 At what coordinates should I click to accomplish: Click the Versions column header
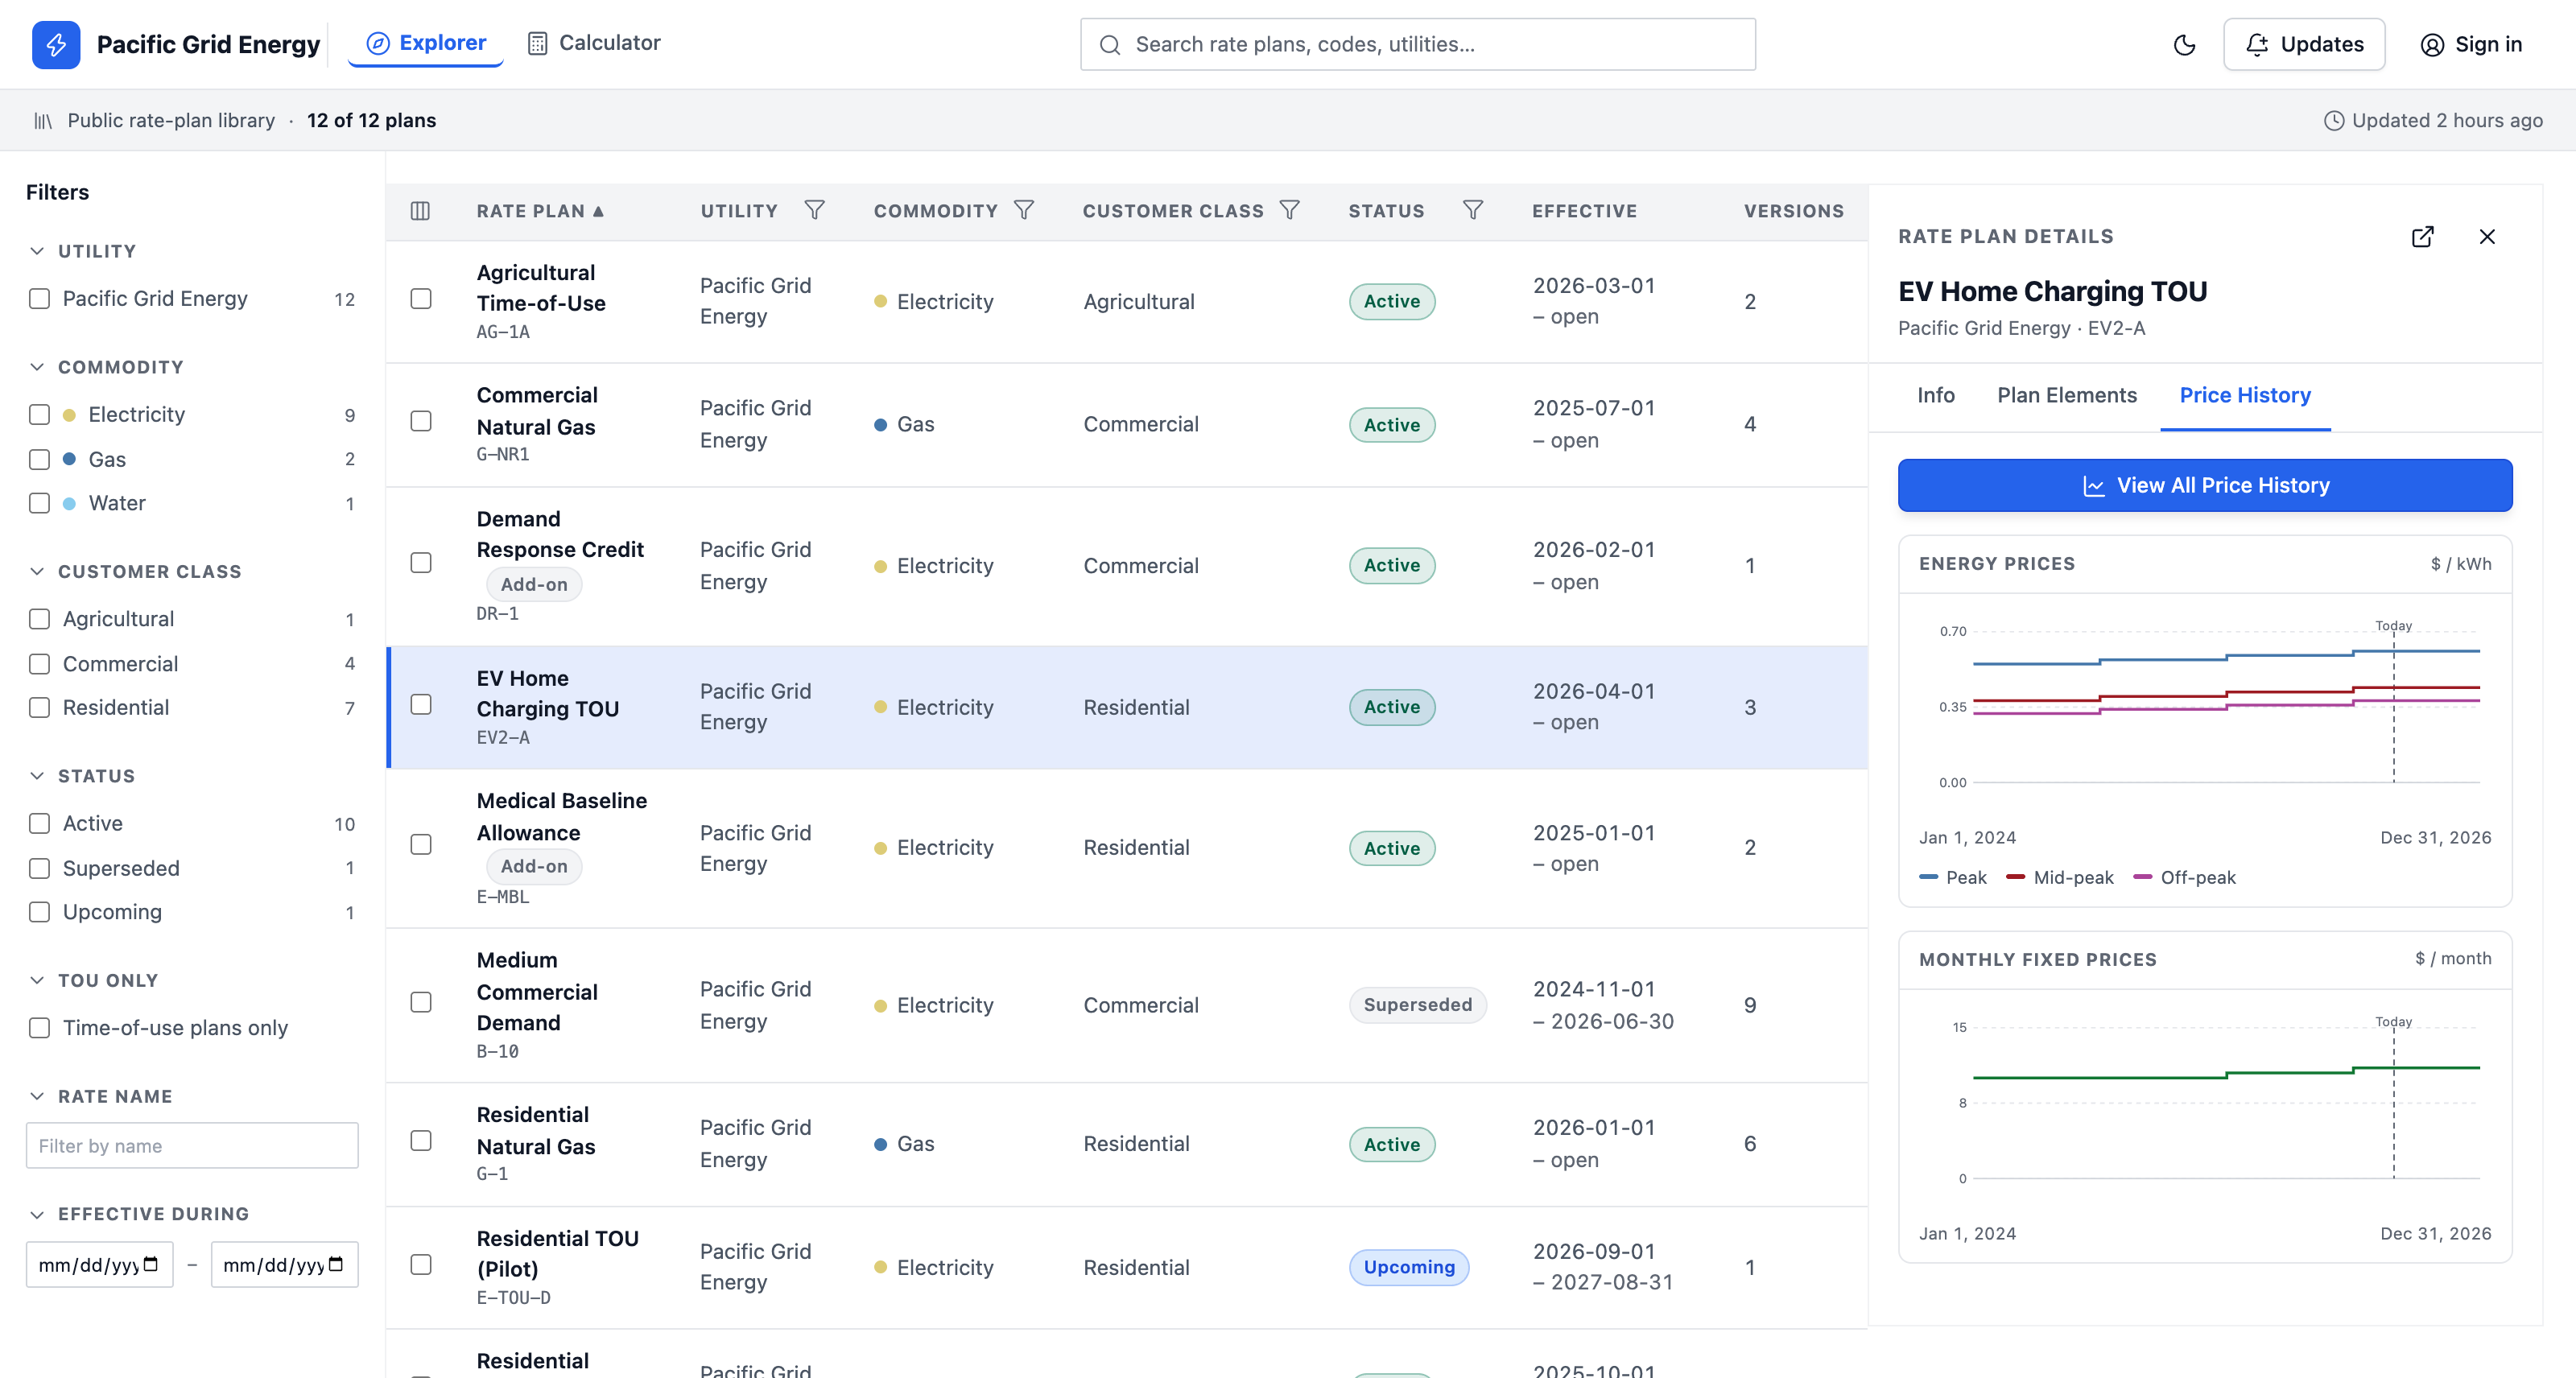point(1793,211)
